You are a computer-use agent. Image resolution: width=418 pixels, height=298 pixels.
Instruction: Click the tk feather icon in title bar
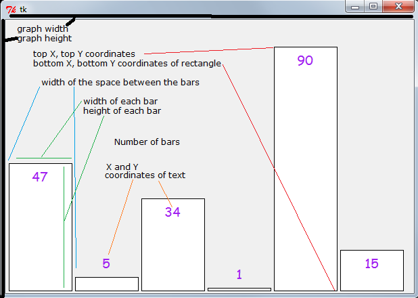11,9
